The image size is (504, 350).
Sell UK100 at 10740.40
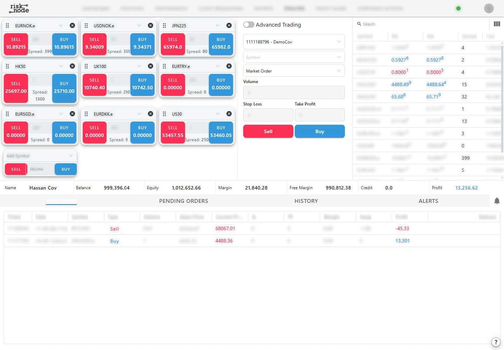(94, 85)
